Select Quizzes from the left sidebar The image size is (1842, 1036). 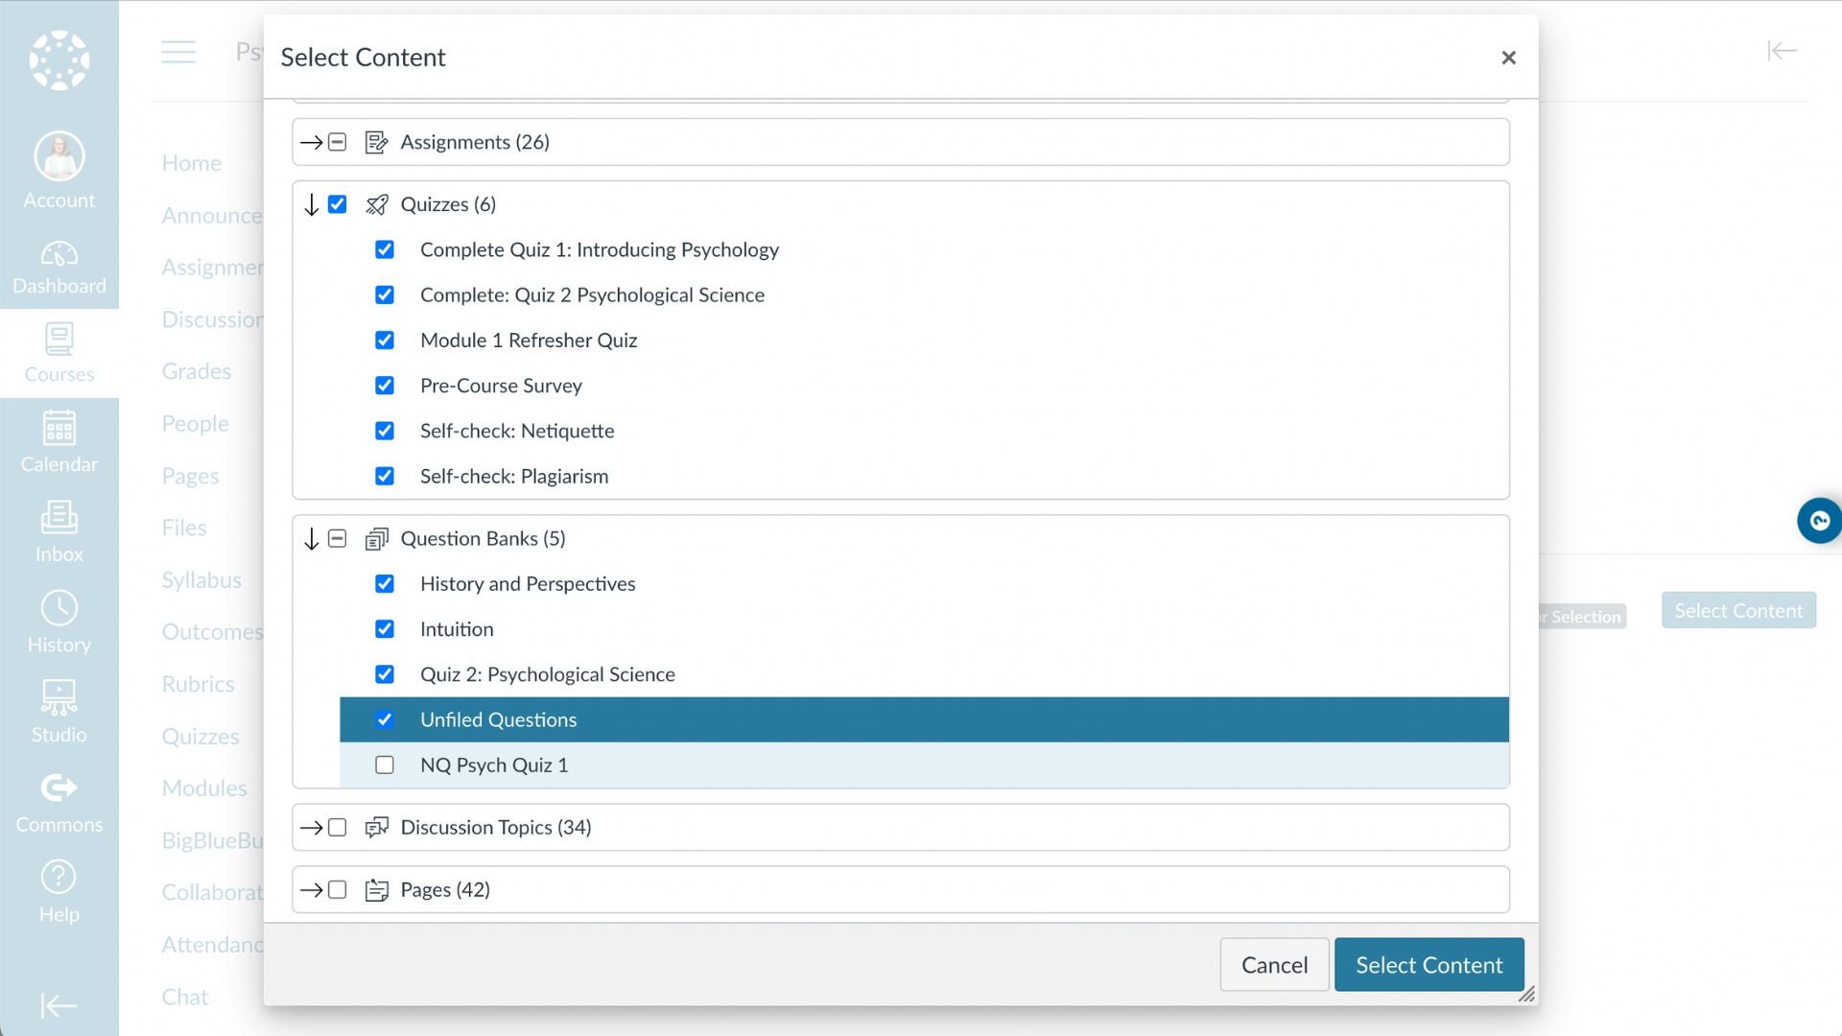click(200, 735)
